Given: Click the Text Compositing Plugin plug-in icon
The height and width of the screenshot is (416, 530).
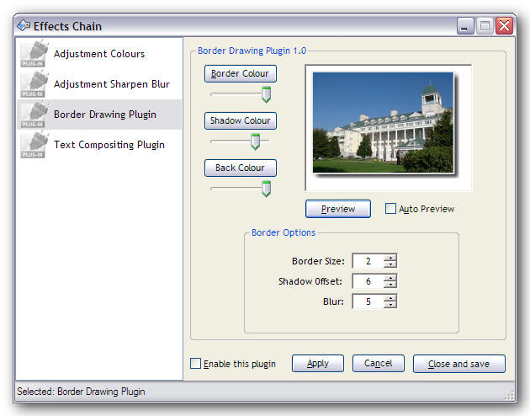Looking at the screenshot, I should click(x=34, y=144).
